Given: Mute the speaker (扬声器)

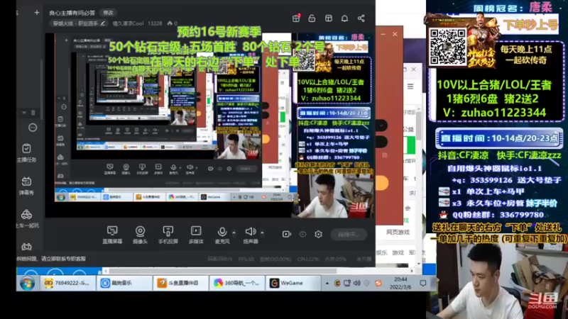Looking at the screenshot, I should point(251,235).
